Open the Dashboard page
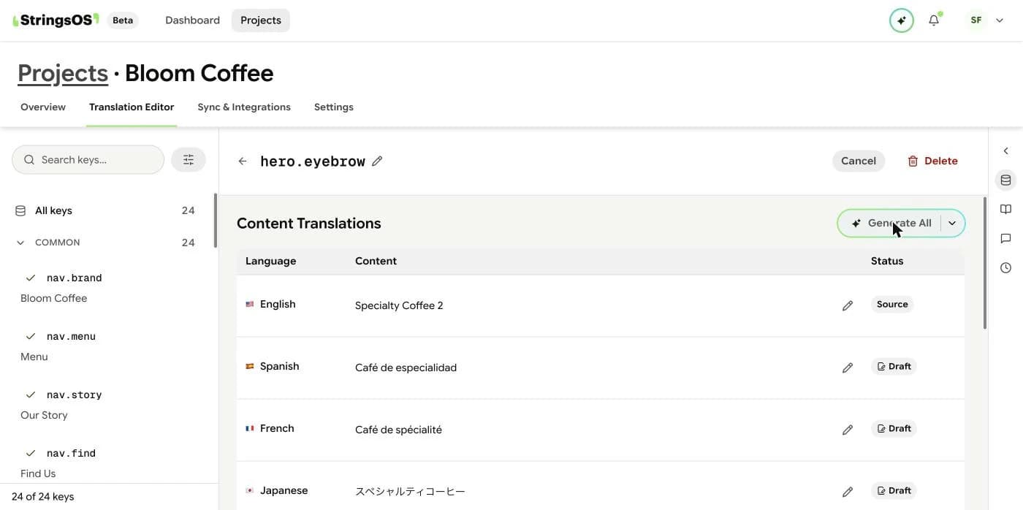This screenshot has width=1023, height=510. [192, 20]
